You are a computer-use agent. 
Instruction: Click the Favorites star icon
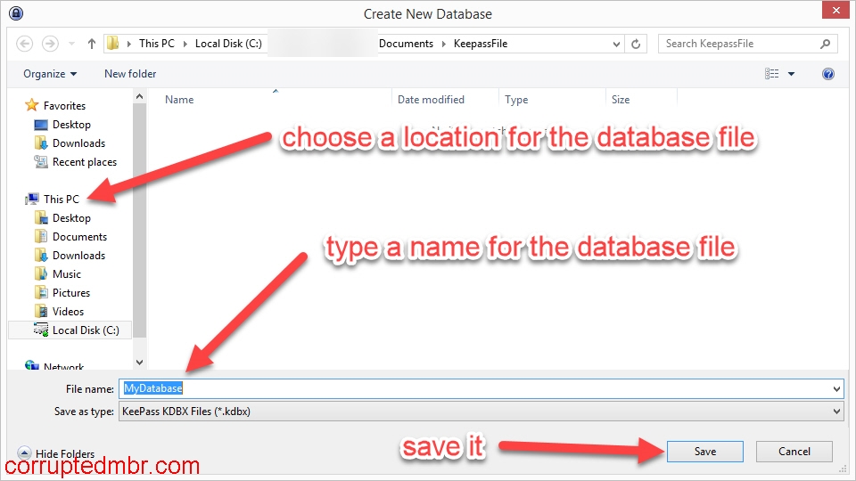[x=32, y=105]
